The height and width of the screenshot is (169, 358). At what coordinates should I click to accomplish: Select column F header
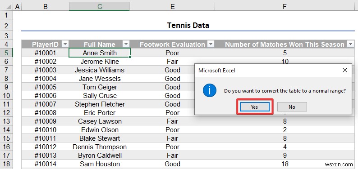(285, 7)
